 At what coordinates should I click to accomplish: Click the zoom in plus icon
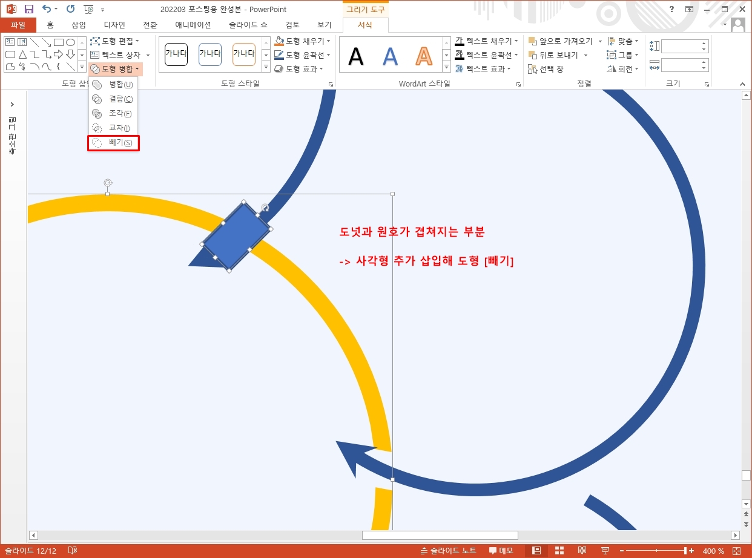pos(691,551)
